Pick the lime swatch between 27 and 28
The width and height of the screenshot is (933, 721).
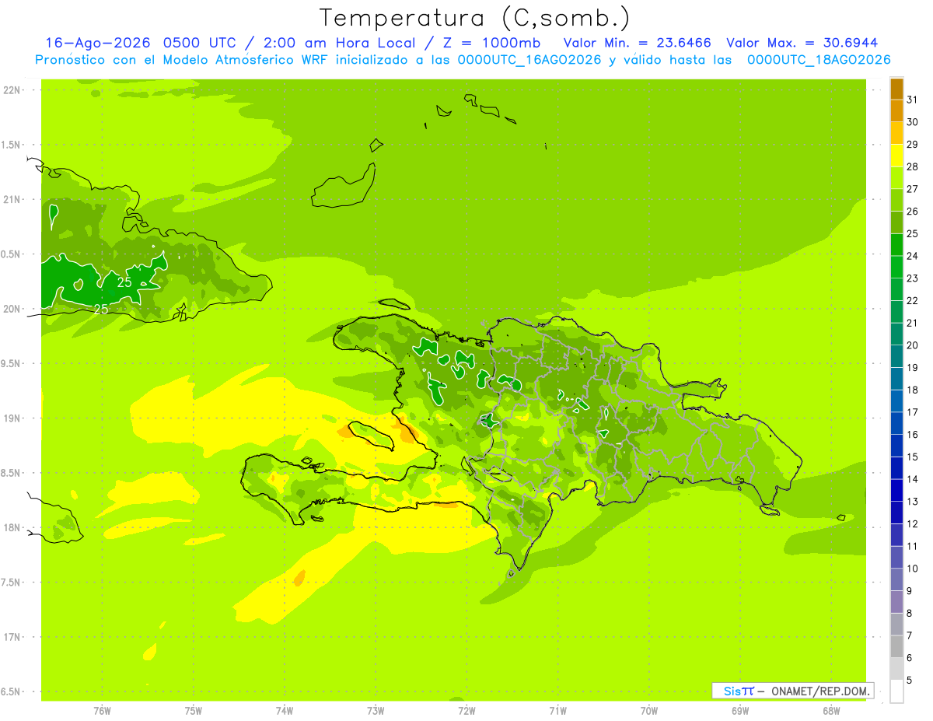[896, 177]
